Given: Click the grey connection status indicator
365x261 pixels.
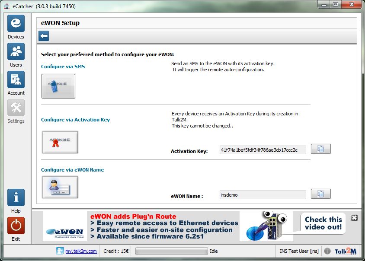Looking at the screenshot, I should tap(327, 251).
